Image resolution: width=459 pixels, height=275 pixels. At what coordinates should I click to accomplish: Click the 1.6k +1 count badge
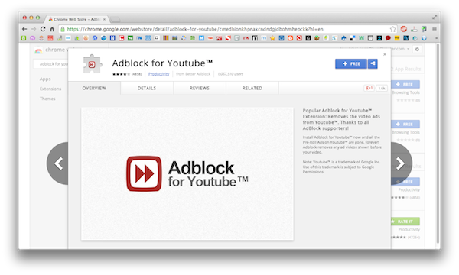[x=382, y=88]
